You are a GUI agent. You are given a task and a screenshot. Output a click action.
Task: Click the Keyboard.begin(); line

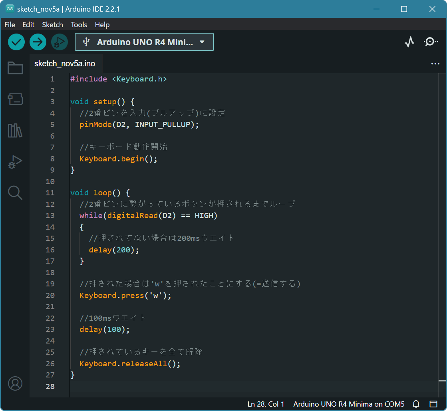tap(118, 159)
